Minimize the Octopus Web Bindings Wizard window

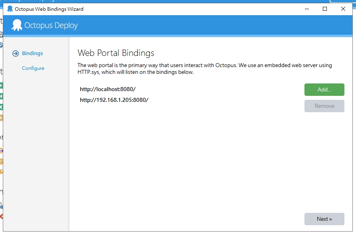point(307,9)
